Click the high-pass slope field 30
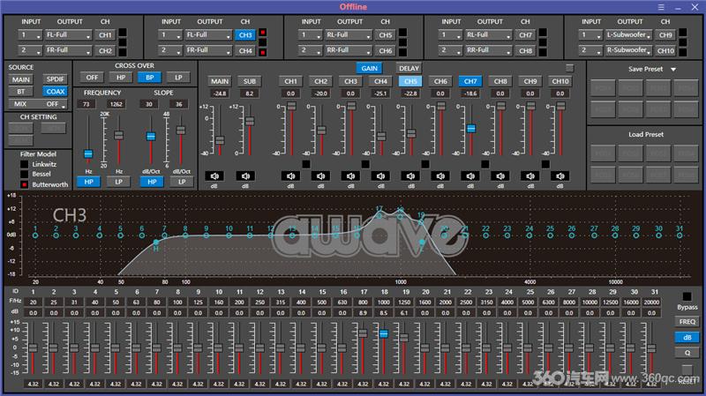 (x=149, y=104)
